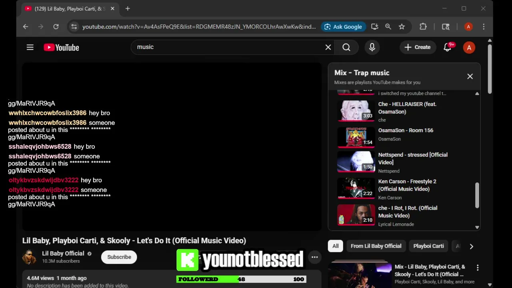This screenshot has width=512, height=288.
Task: Open the media control icon in Chrome toolbar
Action: [446, 27]
